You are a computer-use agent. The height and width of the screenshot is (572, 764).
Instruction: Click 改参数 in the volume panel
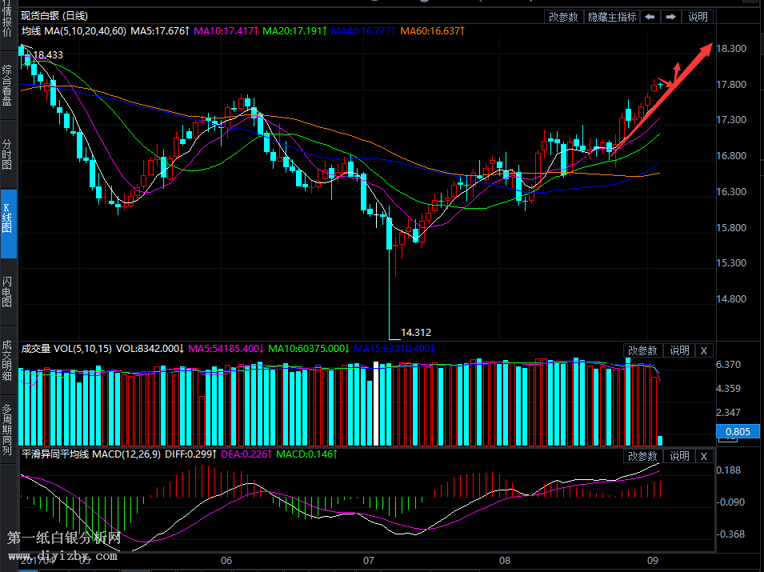coord(642,350)
